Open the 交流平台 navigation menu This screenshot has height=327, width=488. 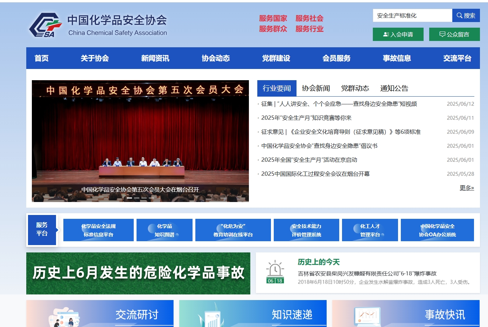tap(458, 58)
